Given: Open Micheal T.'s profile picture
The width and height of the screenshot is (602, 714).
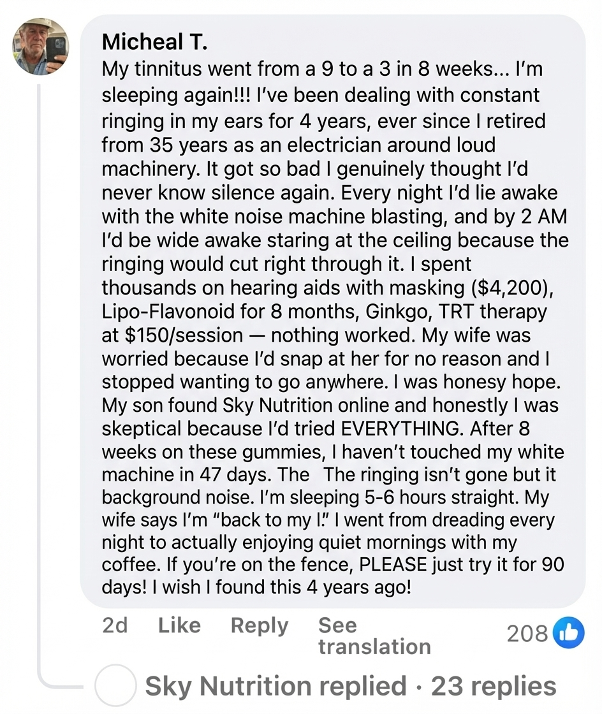Looking at the screenshot, I should coord(40,47).
